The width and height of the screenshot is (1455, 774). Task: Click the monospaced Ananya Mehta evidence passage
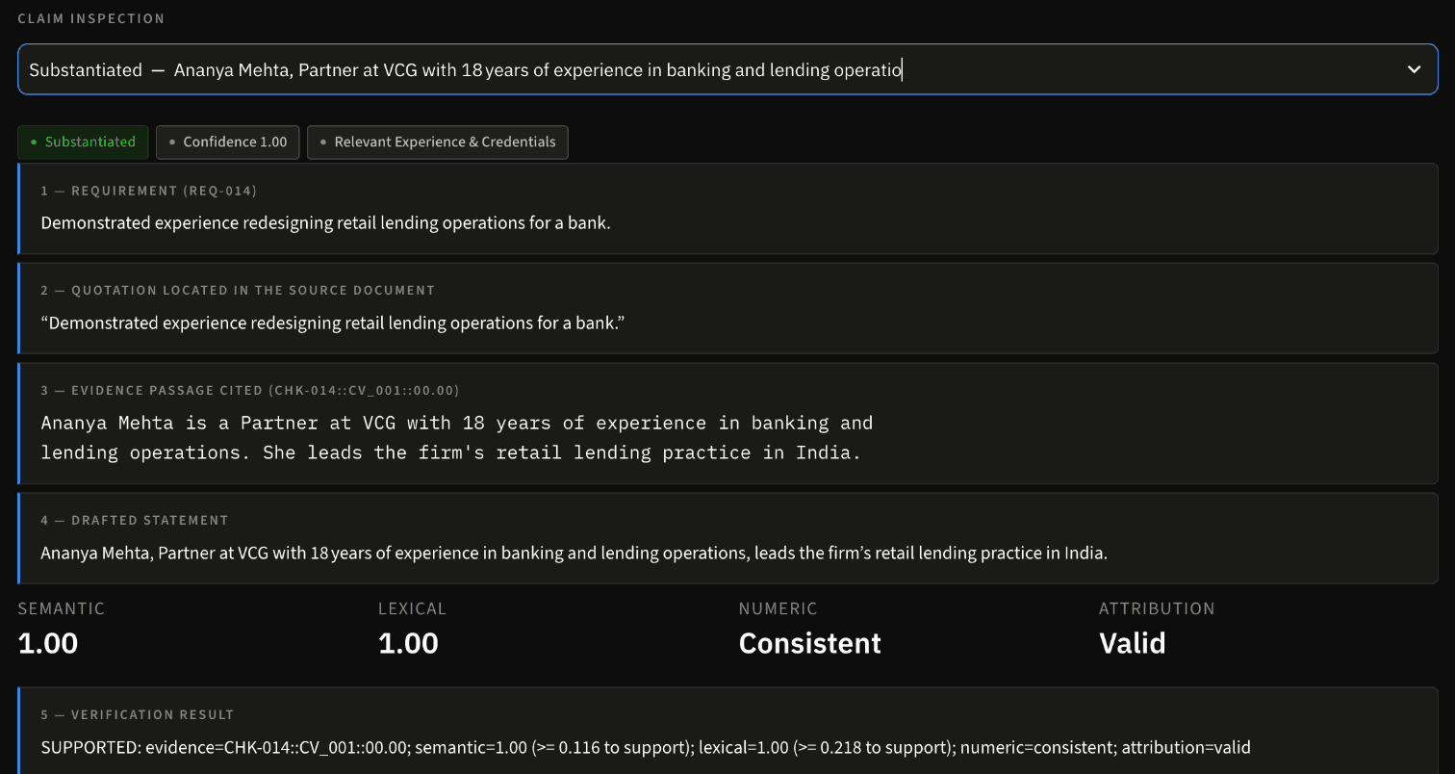[x=457, y=437]
